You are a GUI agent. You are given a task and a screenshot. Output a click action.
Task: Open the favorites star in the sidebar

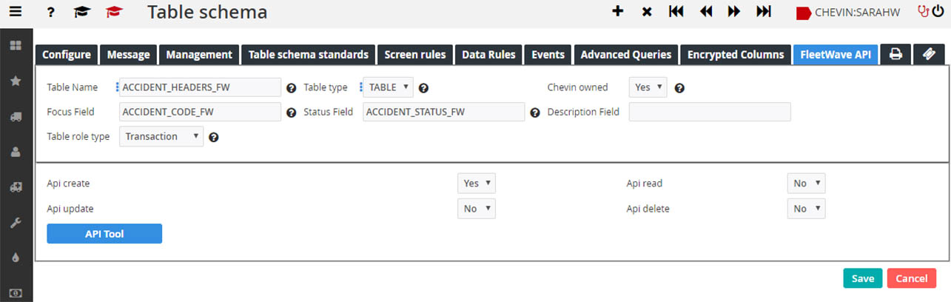click(x=16, y=81)
